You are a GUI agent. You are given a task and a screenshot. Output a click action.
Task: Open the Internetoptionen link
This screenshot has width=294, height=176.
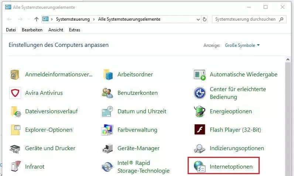(x=231, y=166)
